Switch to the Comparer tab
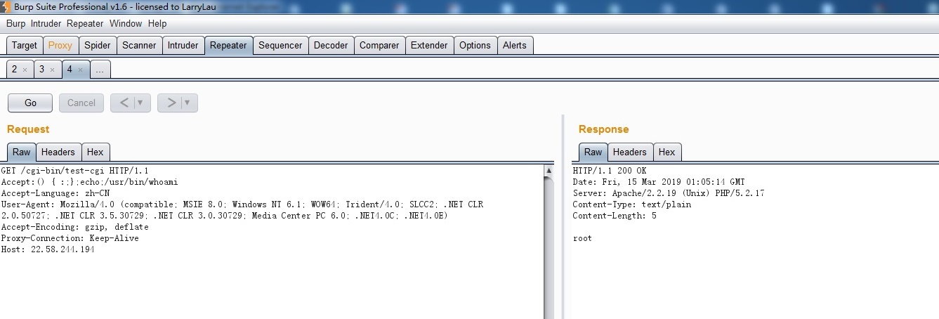939x319 pixels. [x=379, y=45]
